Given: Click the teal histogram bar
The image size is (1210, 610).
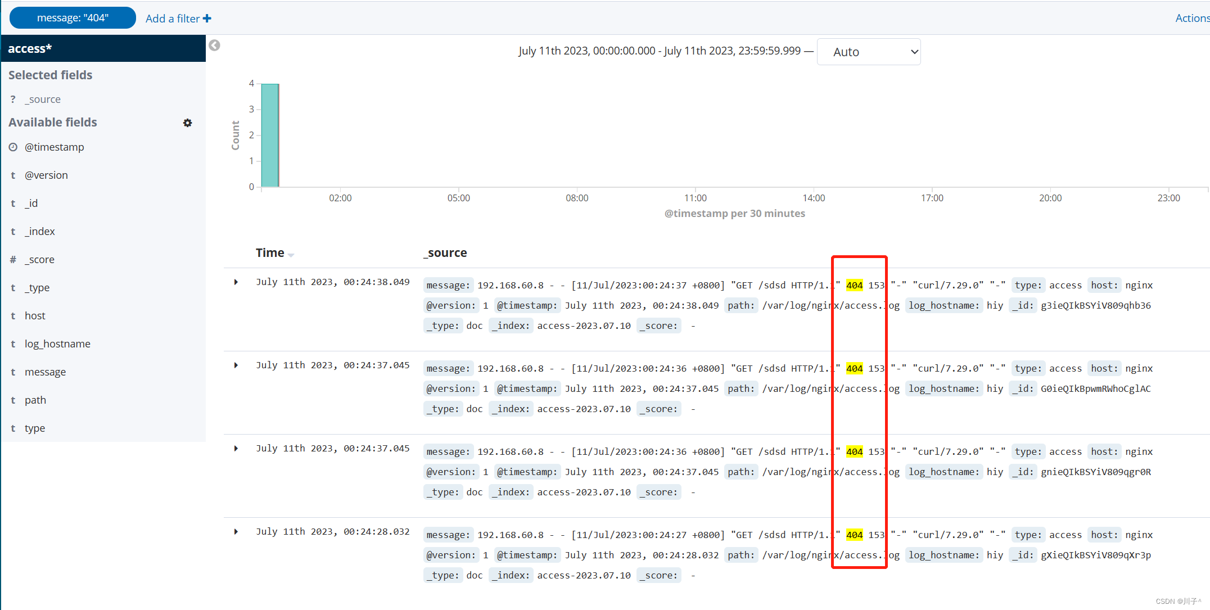Looking at the screenshot, I should click(x=270, y=135).
